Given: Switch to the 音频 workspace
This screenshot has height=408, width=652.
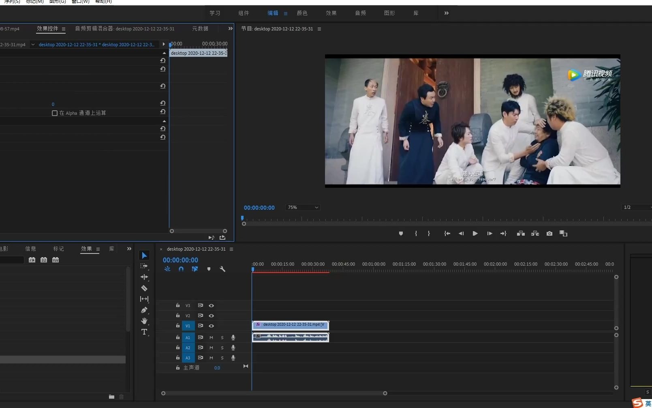Looking at the screenshot, I should [x=361, y=13].
